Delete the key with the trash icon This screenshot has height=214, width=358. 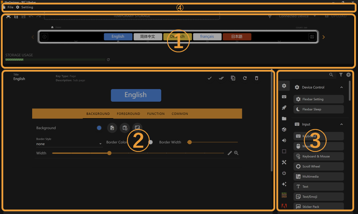click(x=256, y=78)
